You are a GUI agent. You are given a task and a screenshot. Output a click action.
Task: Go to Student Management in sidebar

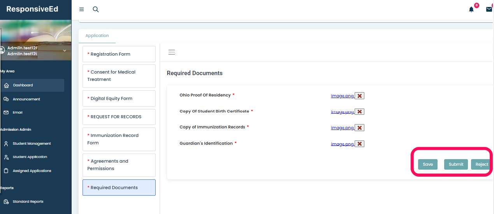point(32,144)
